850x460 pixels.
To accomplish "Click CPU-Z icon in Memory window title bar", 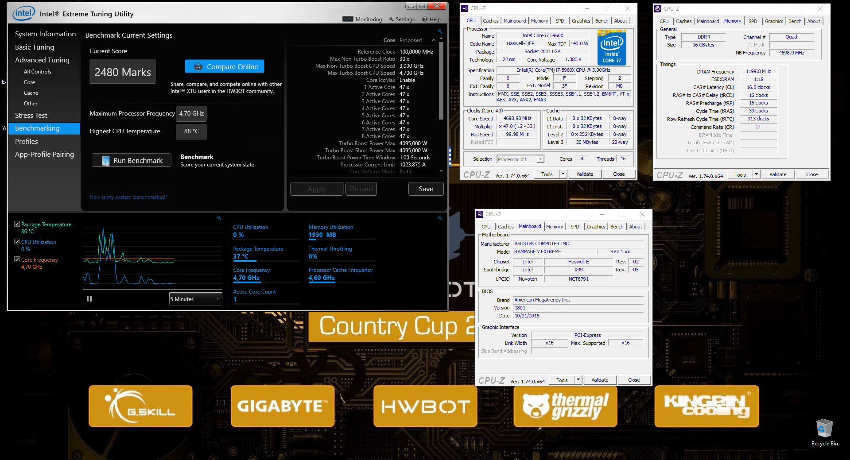I will [658, 9].
